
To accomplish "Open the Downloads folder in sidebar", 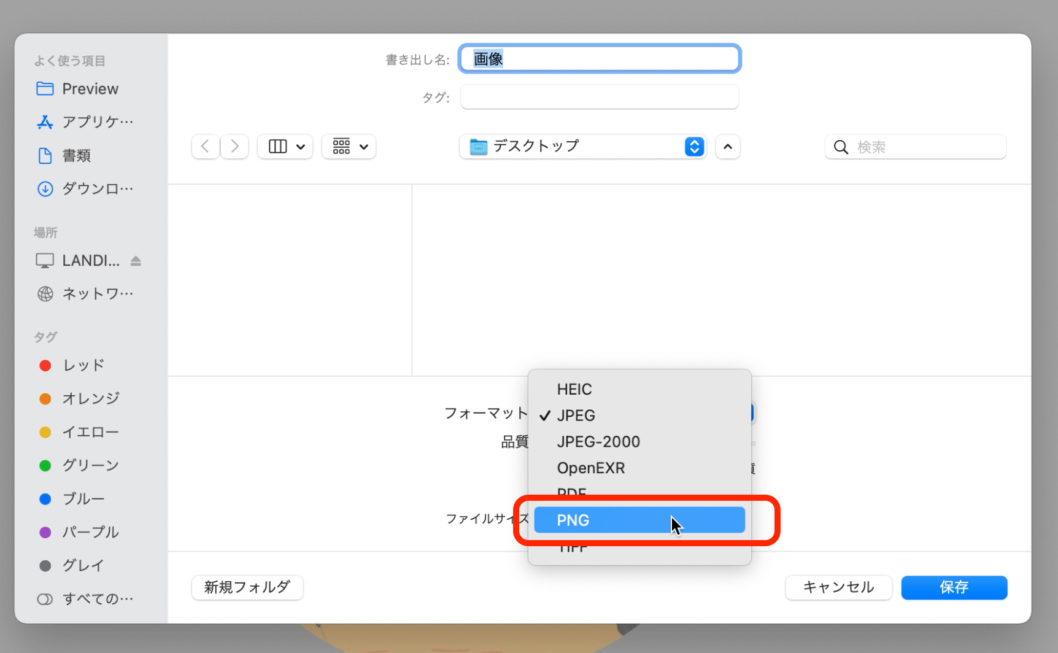I will (x=85, y=188).
